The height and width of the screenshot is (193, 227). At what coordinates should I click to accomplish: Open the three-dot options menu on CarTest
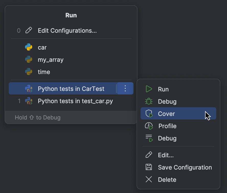point(125,89)
